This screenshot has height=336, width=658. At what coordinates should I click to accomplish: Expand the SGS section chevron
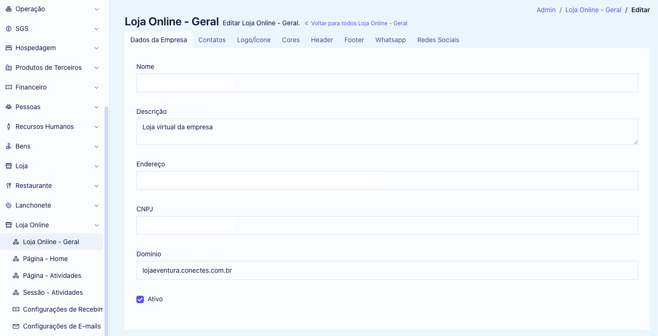coord(97,29)
